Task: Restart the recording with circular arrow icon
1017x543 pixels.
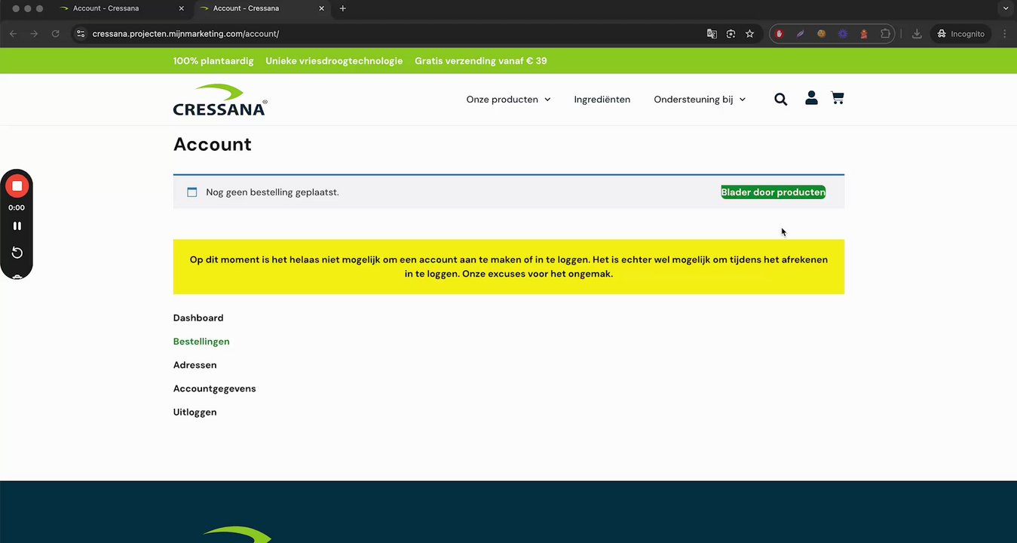Action: [17, 253]
